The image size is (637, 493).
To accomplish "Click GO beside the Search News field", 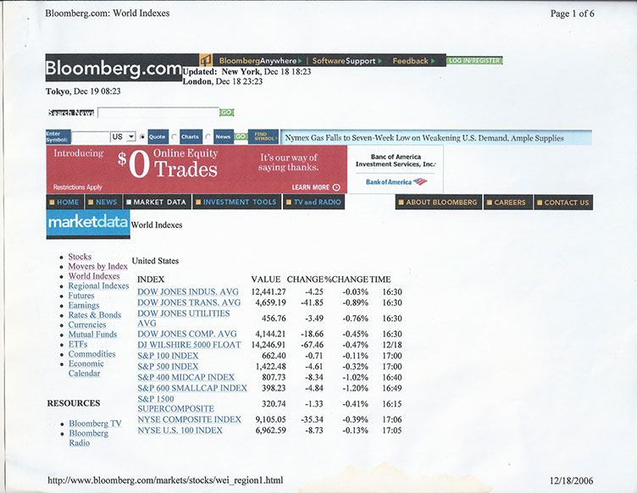I will [x=227, y=113].
